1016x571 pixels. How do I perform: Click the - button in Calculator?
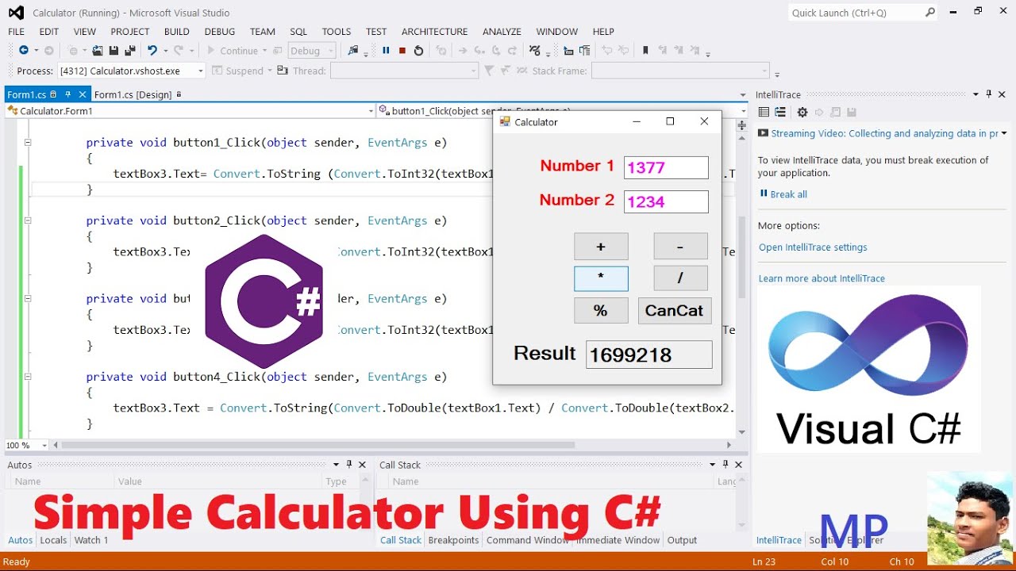click(x=680, y=247)
